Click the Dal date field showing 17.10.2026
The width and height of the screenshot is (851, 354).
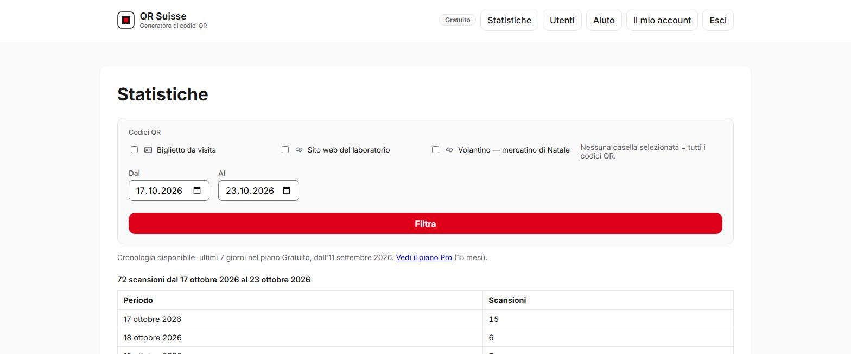click(x=169, y=191)
